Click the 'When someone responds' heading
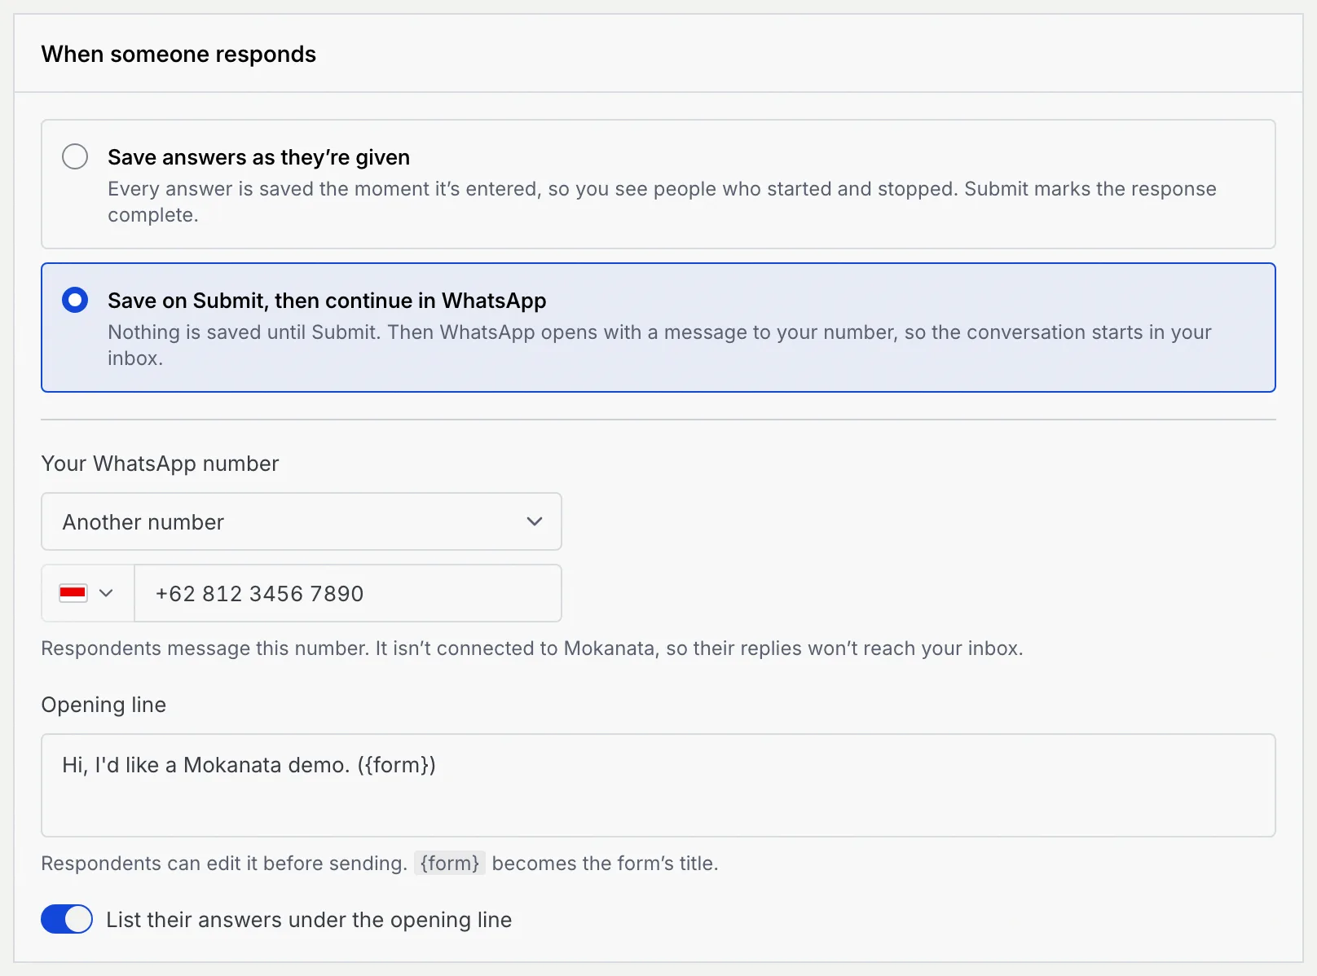Viewport: 1317px width, 976px height. pyautogui.click(x=178, y=54)
